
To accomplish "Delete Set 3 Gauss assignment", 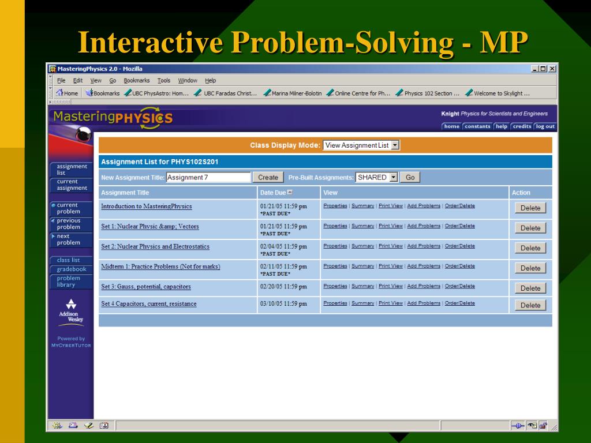I will point(530,288).
